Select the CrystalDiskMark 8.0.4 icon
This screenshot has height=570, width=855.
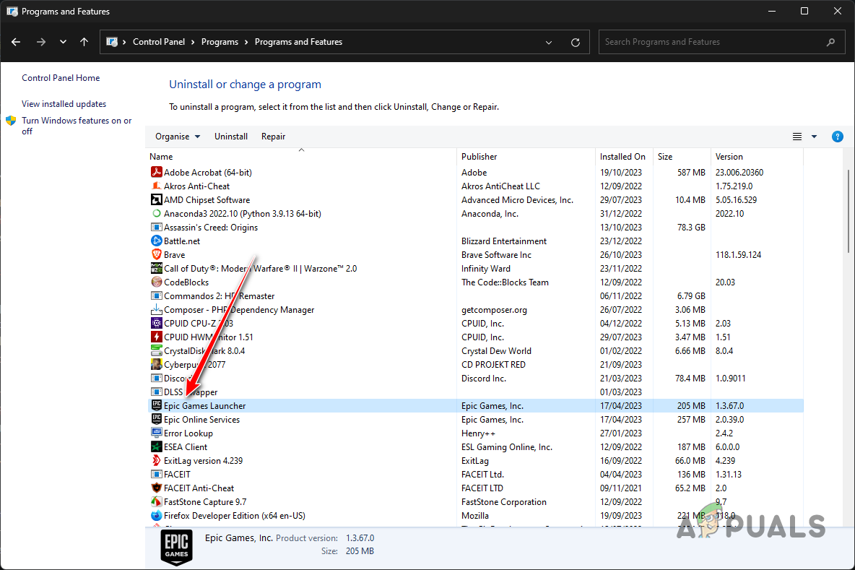click(x=157, y=350)
